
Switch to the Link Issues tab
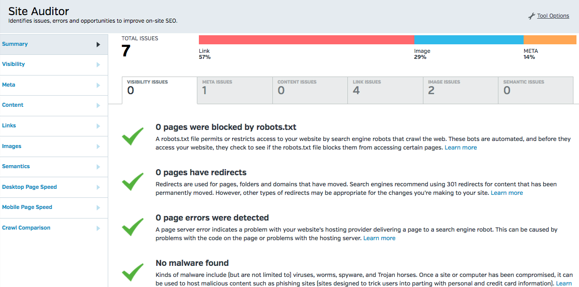[386, 90]
